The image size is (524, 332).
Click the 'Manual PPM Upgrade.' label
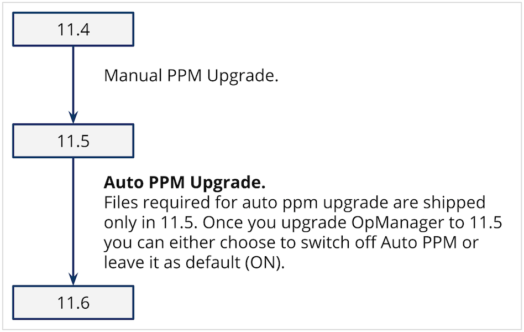(191, 76)
